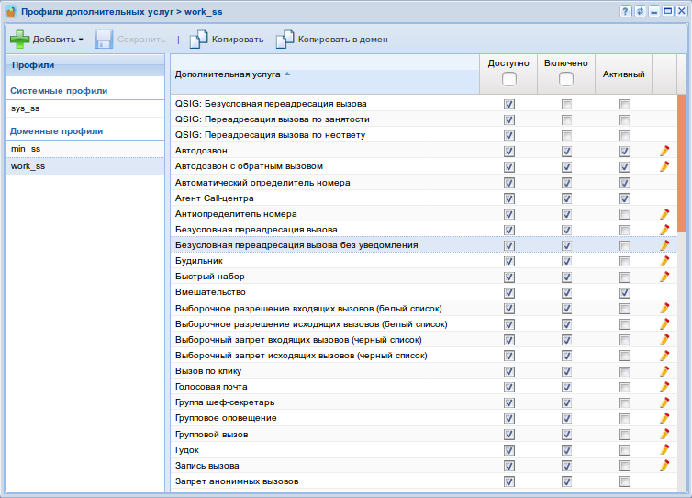This screenshot has width=692, height=498.
Task: Edit settings of Запись вызова service
Action: (664, 466)
